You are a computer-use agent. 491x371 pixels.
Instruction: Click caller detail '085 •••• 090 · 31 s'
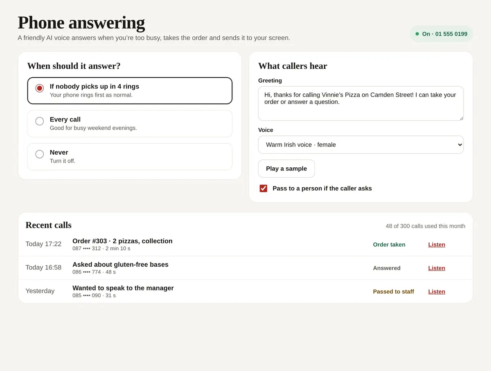coord(94,295)
